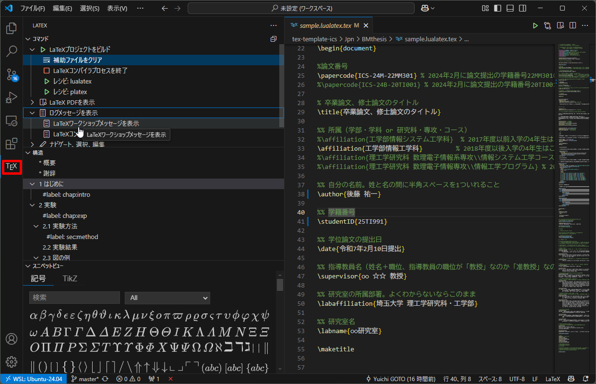Collapse all in the コマンド section

click(x=274, y=39)
